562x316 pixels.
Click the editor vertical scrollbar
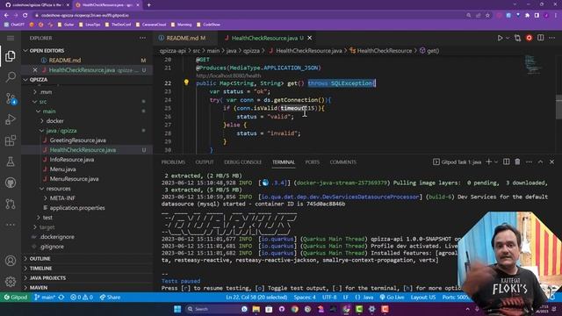pos(558,107)
